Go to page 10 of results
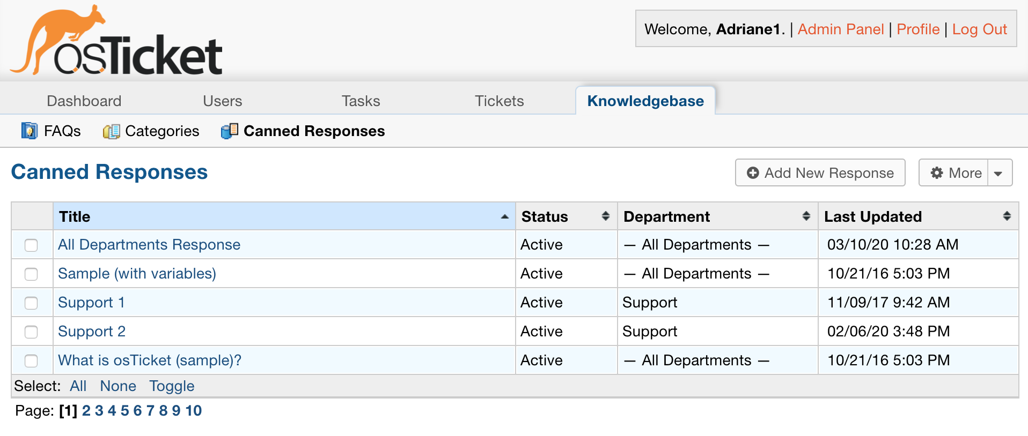 click(193, 411)
